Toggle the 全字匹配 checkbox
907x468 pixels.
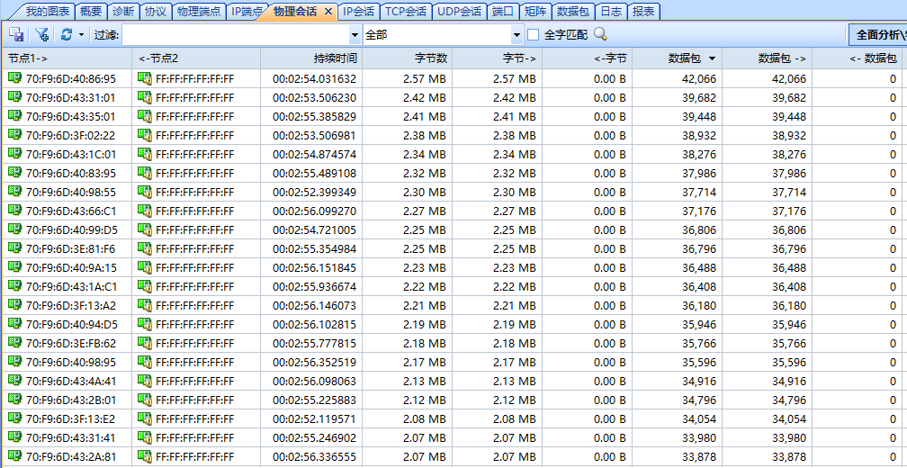click(533, 35)
